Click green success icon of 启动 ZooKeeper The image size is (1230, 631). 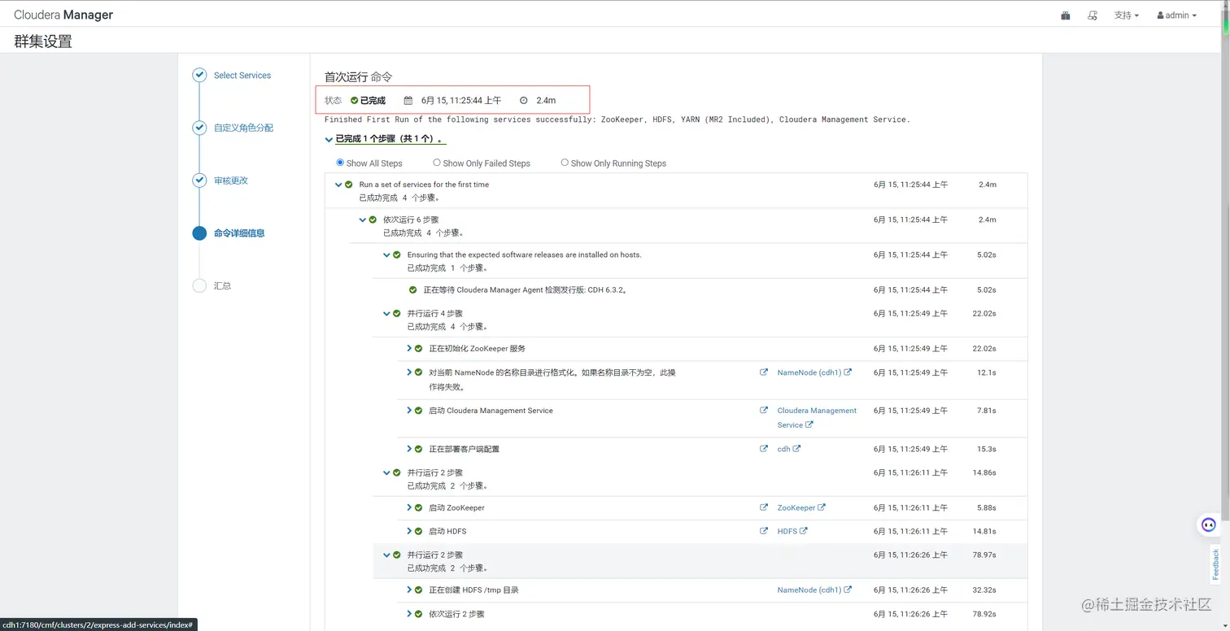click(x=419, y=507)
